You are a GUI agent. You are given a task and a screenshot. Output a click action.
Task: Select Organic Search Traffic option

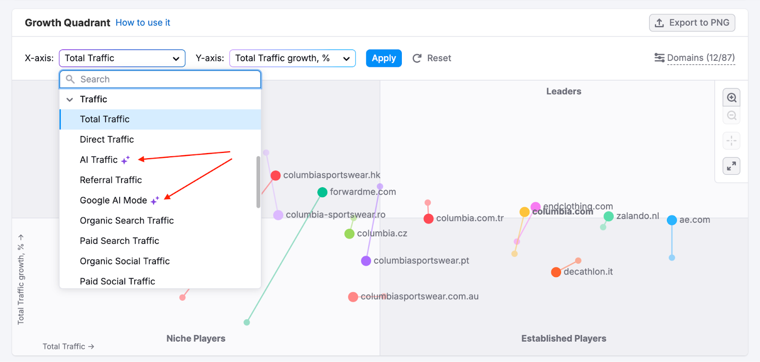click(127, 221)
